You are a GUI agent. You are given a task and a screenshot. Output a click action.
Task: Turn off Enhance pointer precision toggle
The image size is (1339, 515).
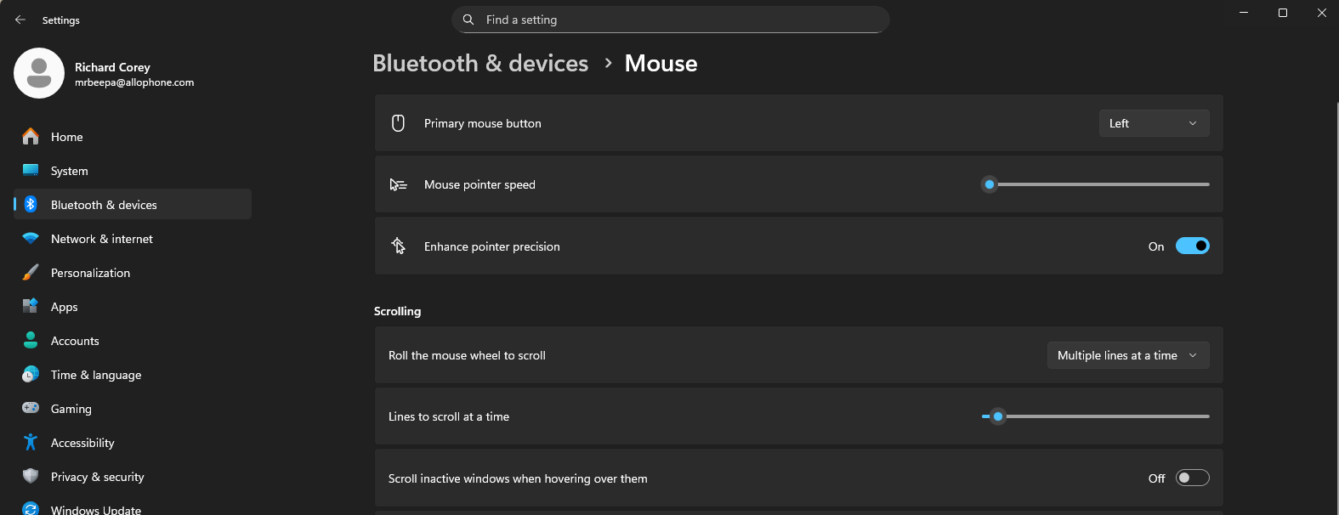[1192, 246]
